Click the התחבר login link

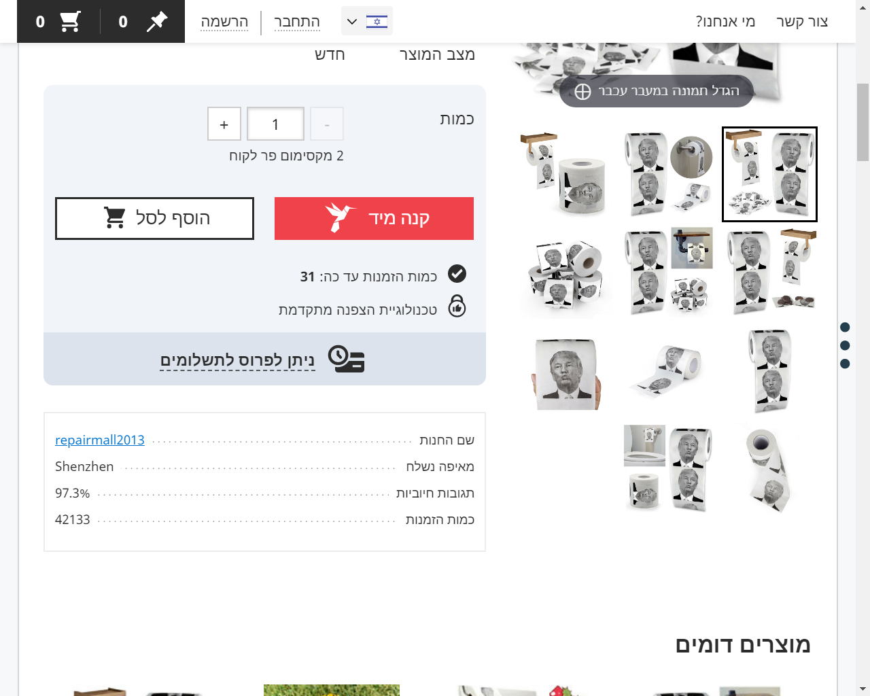click(297, 22)
